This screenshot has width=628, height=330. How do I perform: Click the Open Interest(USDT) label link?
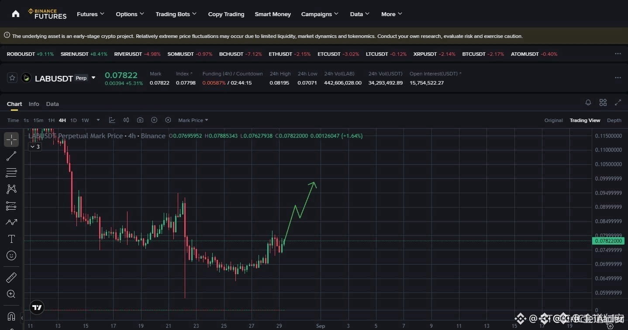pos(435,74)
